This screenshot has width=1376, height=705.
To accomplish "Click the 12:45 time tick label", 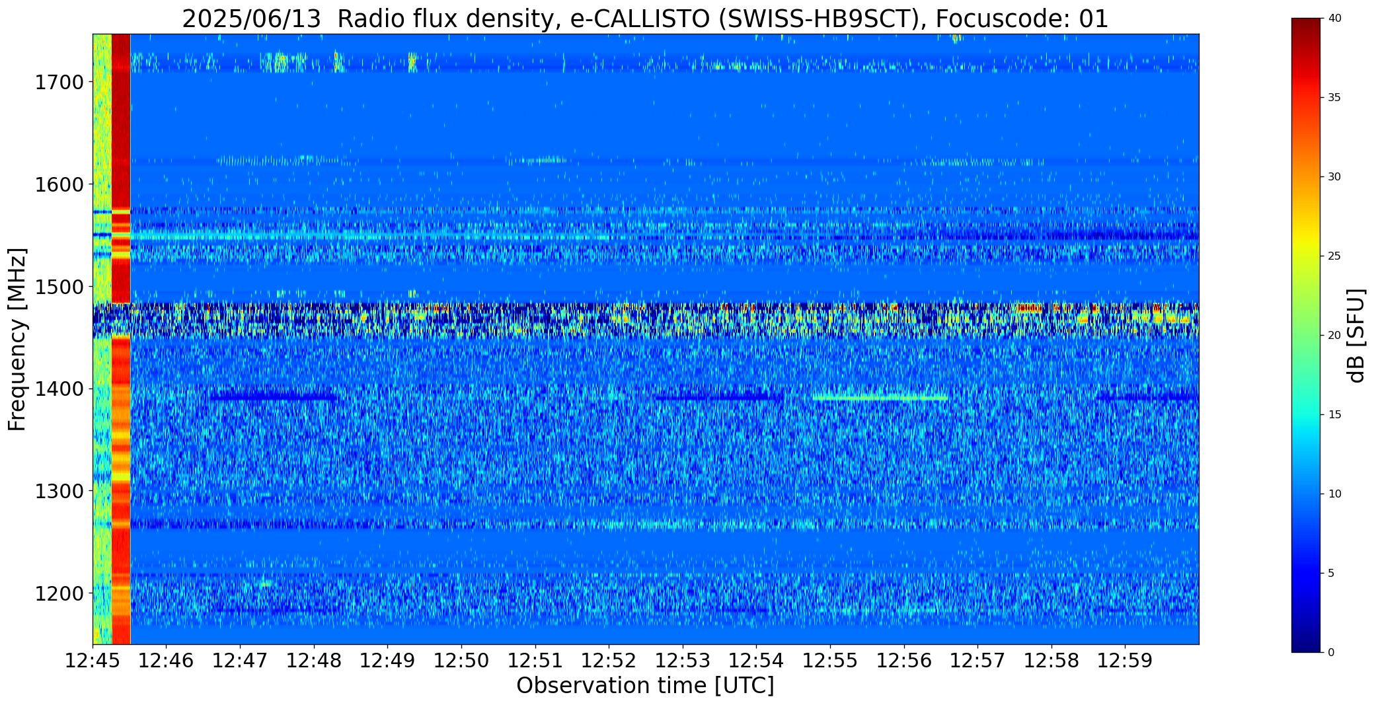I will coord(93,660).
